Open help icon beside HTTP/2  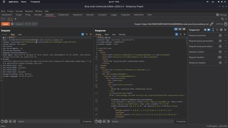(x=226, y=24)
